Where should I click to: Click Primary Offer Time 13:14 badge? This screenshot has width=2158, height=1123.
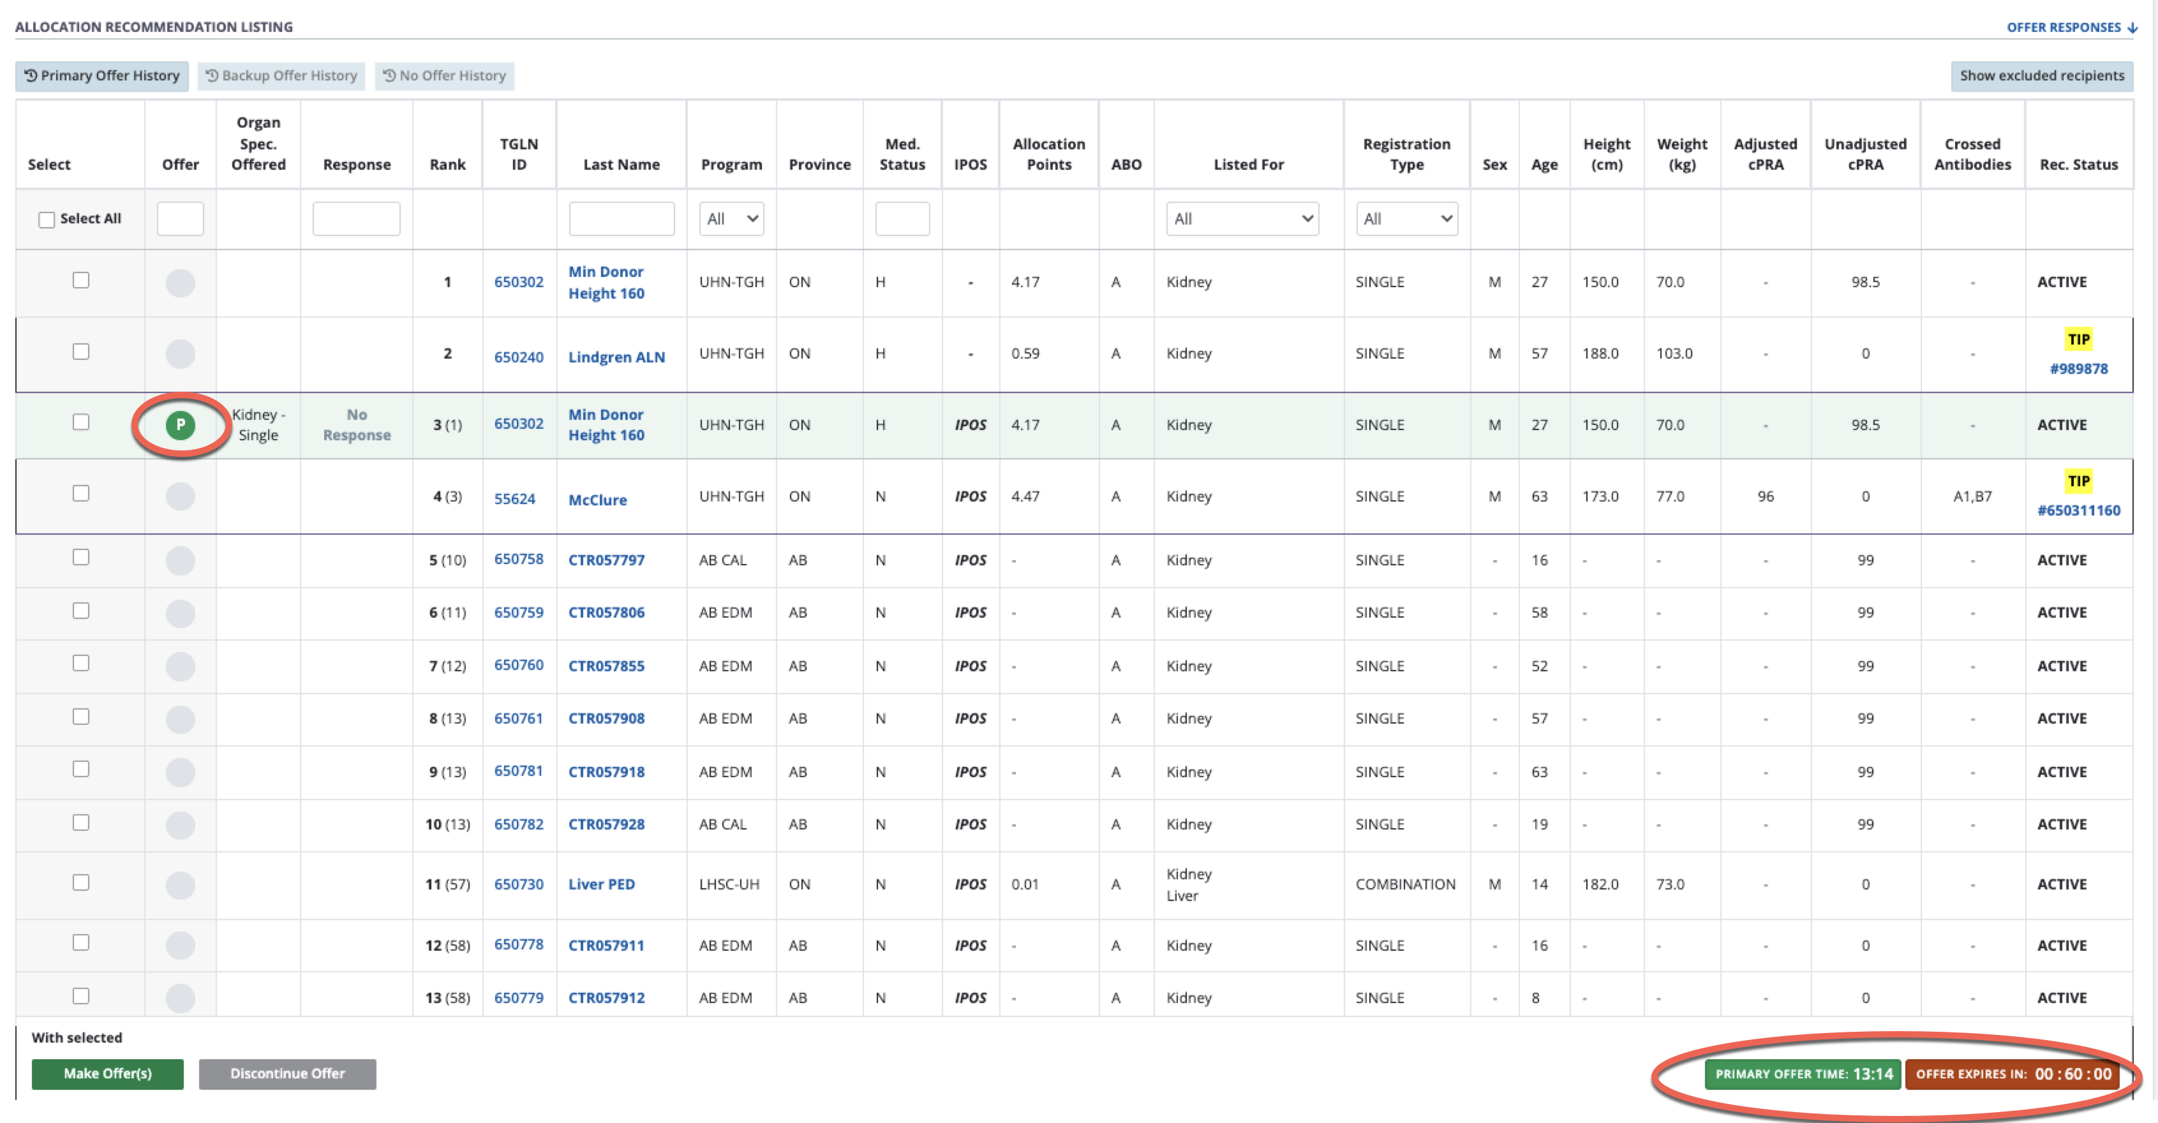[1803, 1074]
